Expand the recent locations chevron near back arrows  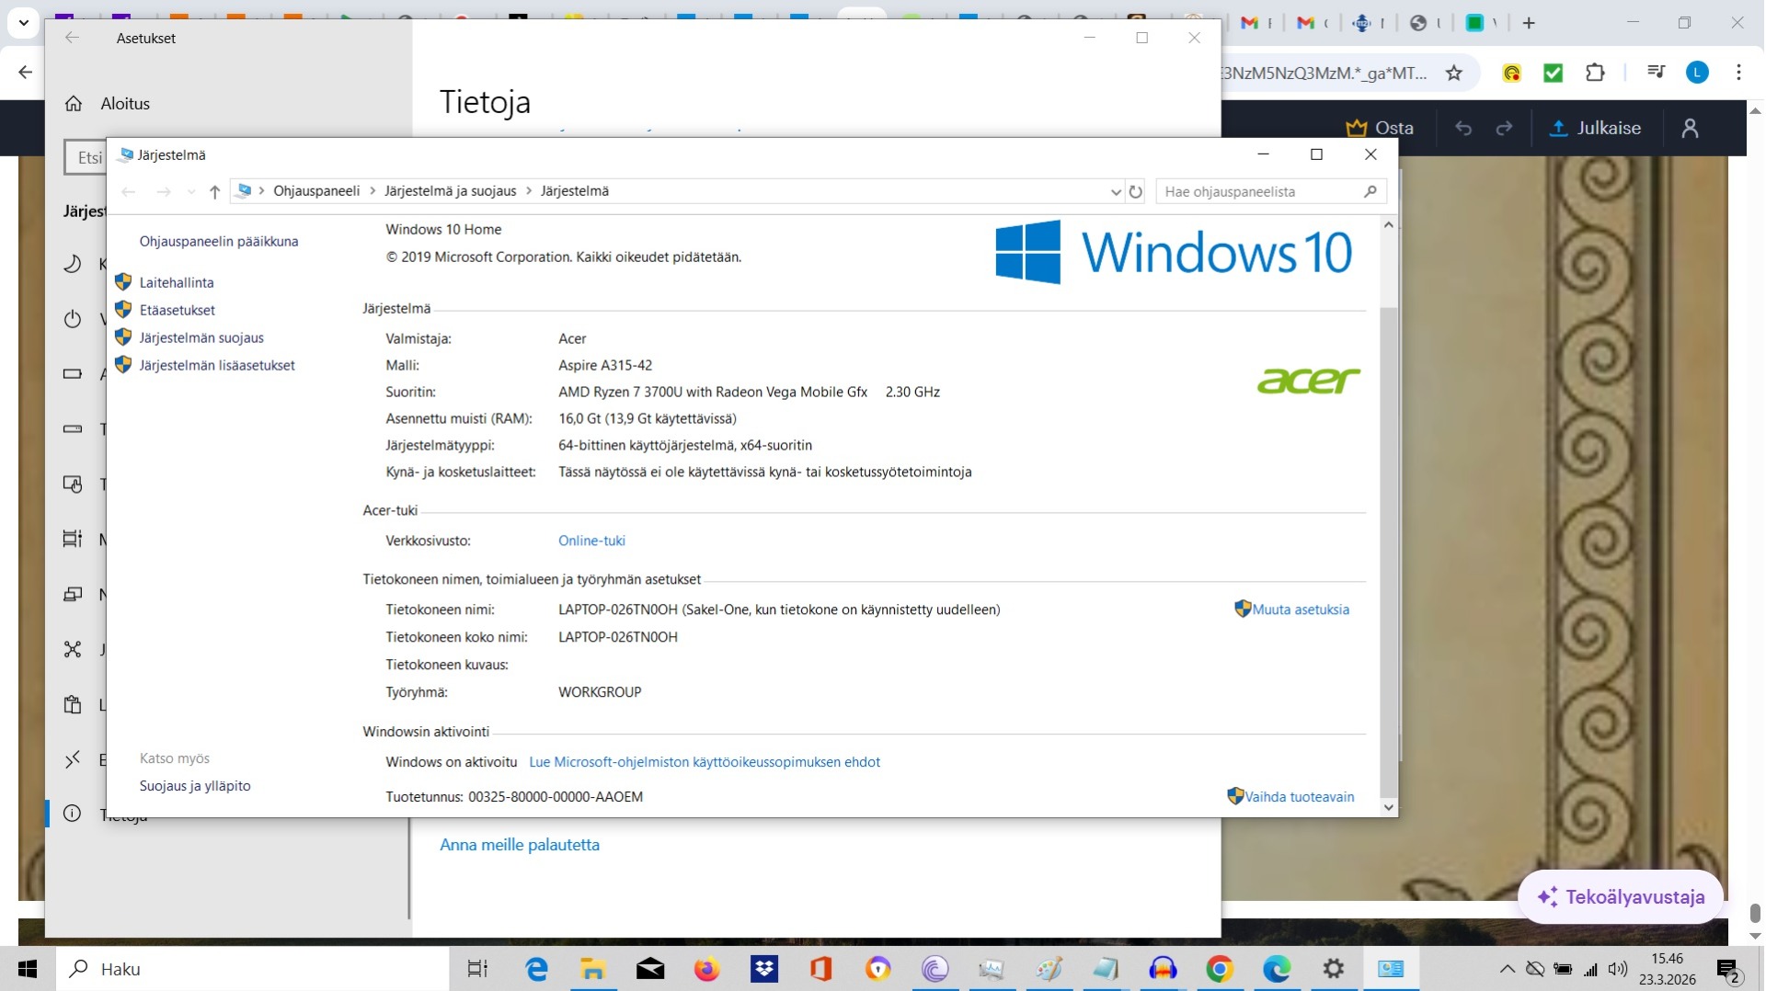click(x=191, y=191)
